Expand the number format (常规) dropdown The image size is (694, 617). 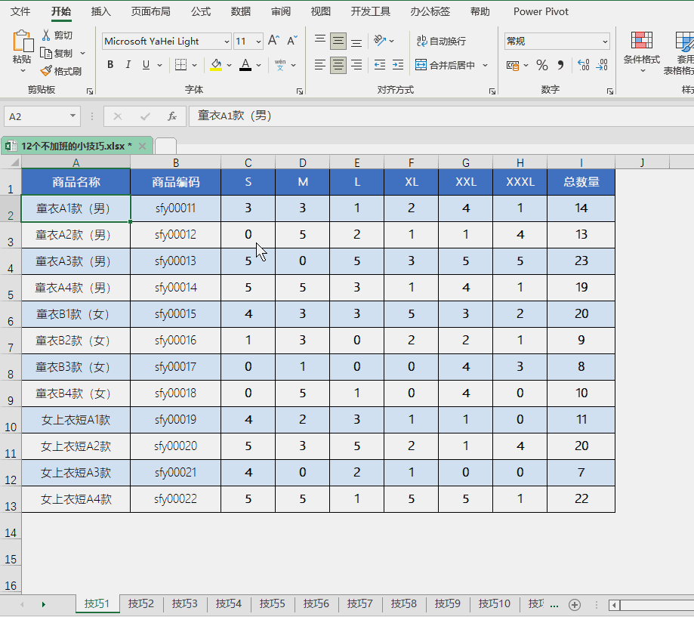[x=605, y=42]
